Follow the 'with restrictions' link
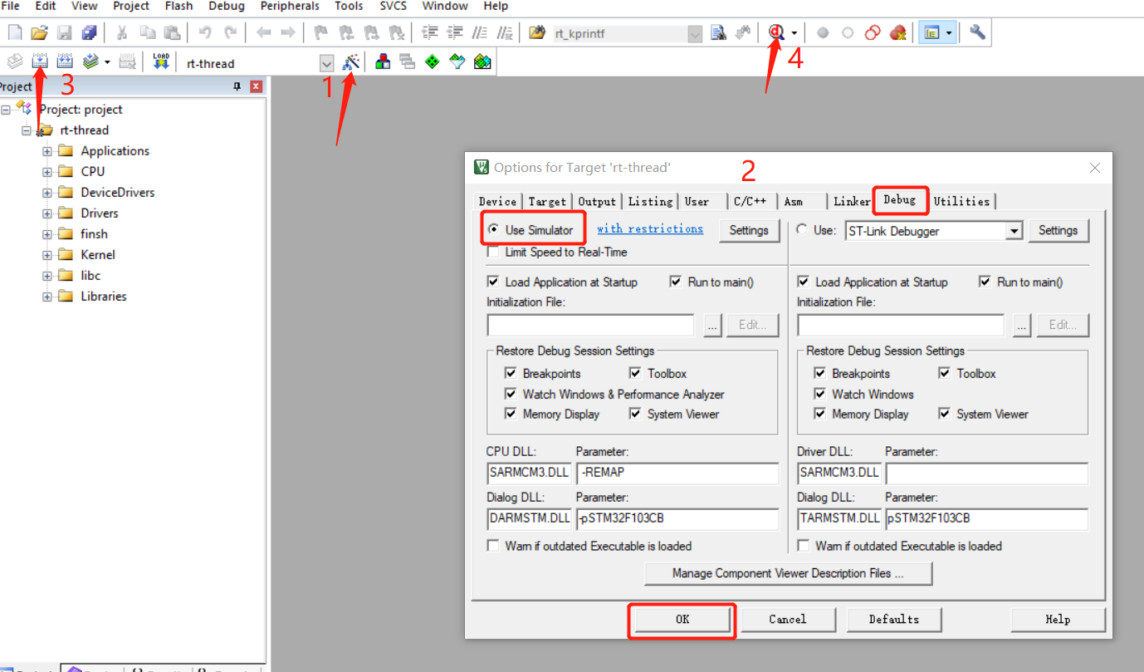The height and width of the screenshot is (672, 1144). tap(650, 229)
